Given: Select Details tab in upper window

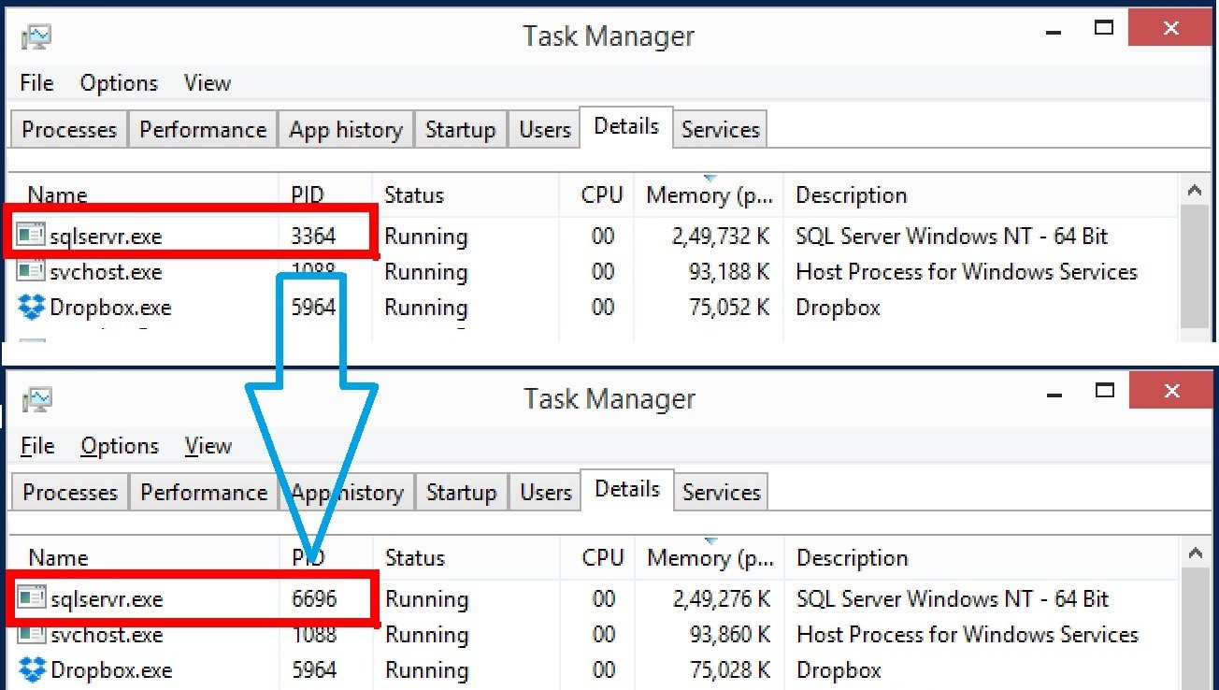Looking at the screenshot, I should pos(626,126).
